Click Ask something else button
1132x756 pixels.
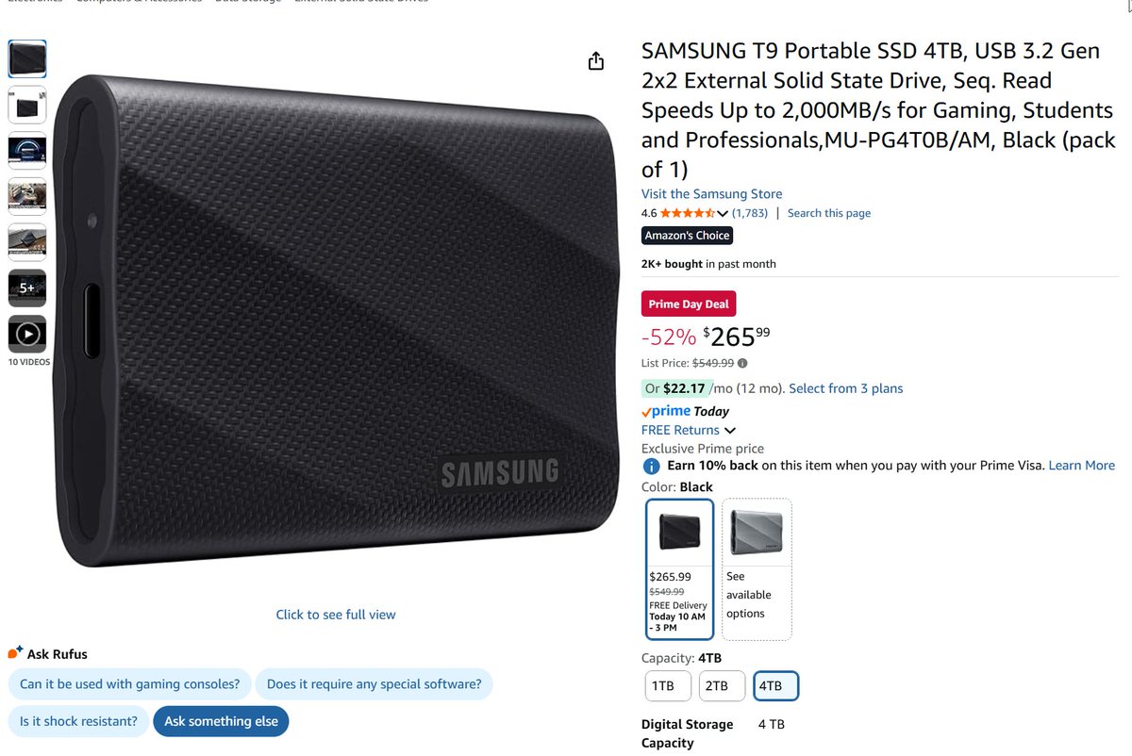pyautogui.click(x=222, y=721)
